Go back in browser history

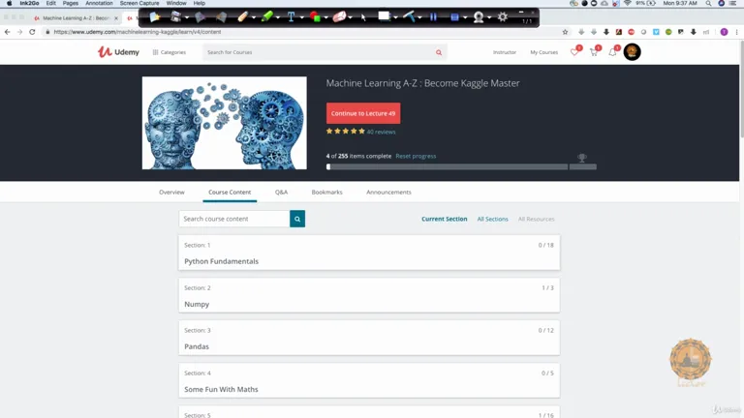(x=7, y=32)
